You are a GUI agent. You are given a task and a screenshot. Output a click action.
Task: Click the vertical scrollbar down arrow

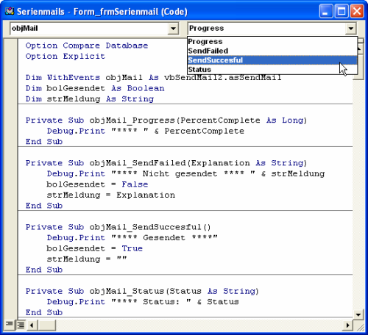click(x=358, y=314)
